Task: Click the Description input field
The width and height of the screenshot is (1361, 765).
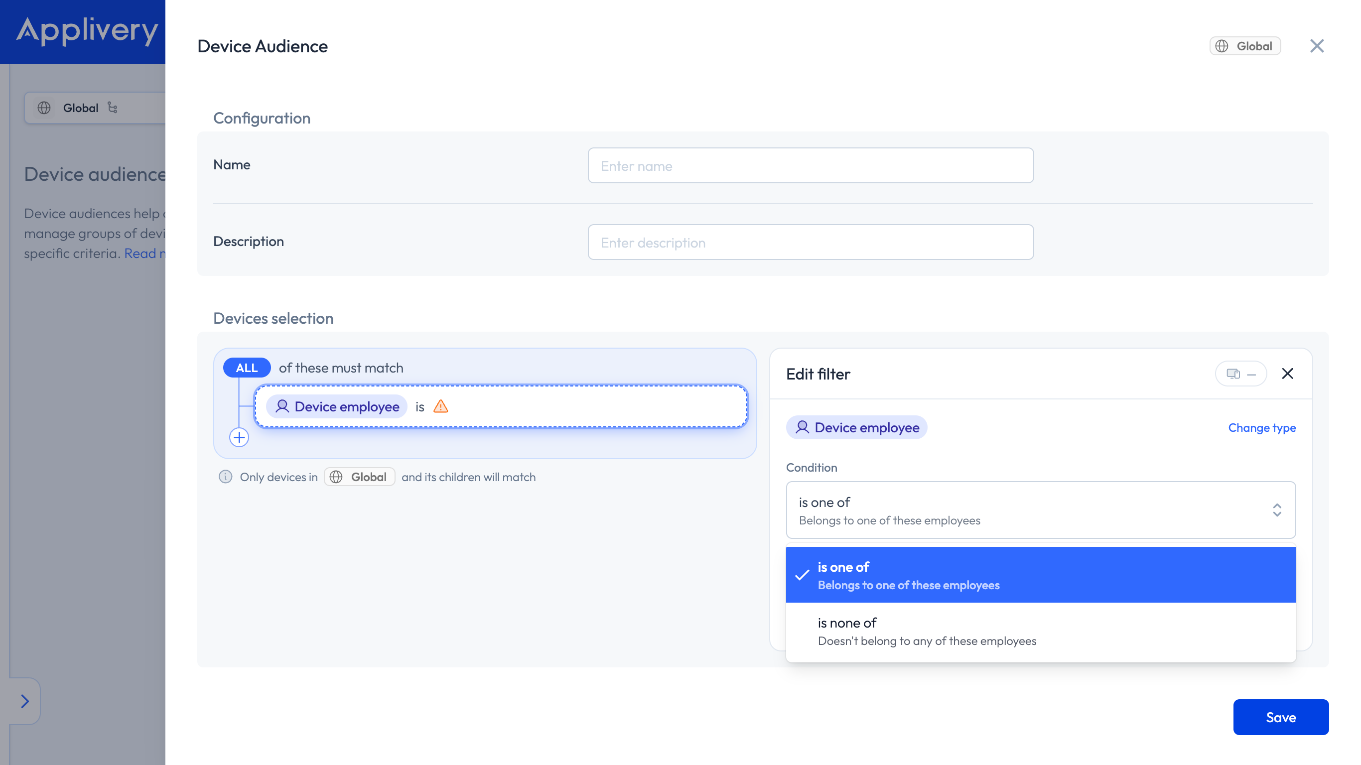Action: pyautogui.click(x=811, y=242)
